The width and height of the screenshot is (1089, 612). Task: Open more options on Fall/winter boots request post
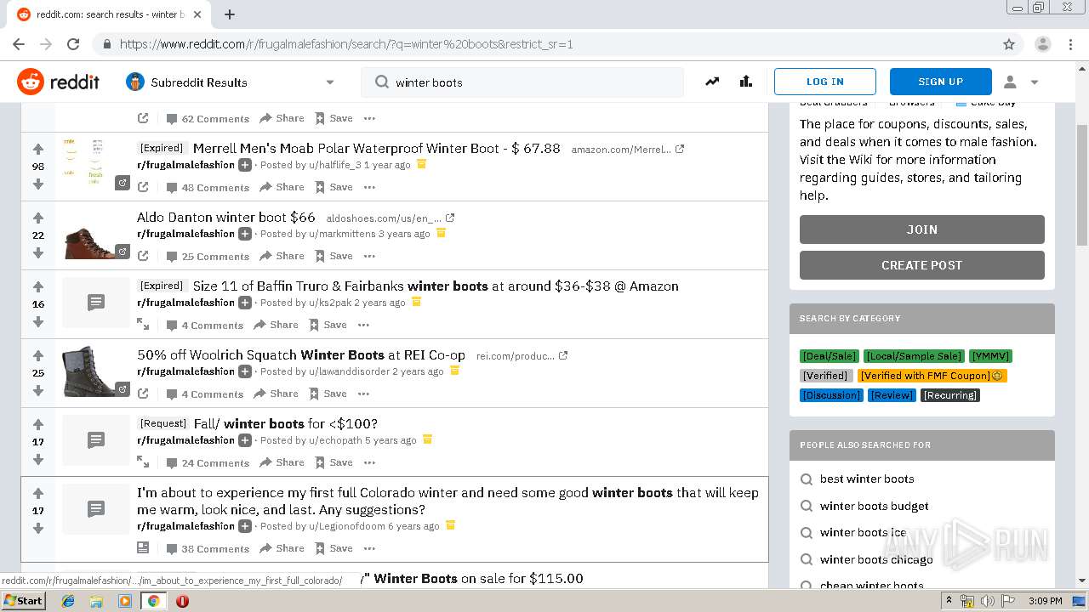tap(369, 462)
